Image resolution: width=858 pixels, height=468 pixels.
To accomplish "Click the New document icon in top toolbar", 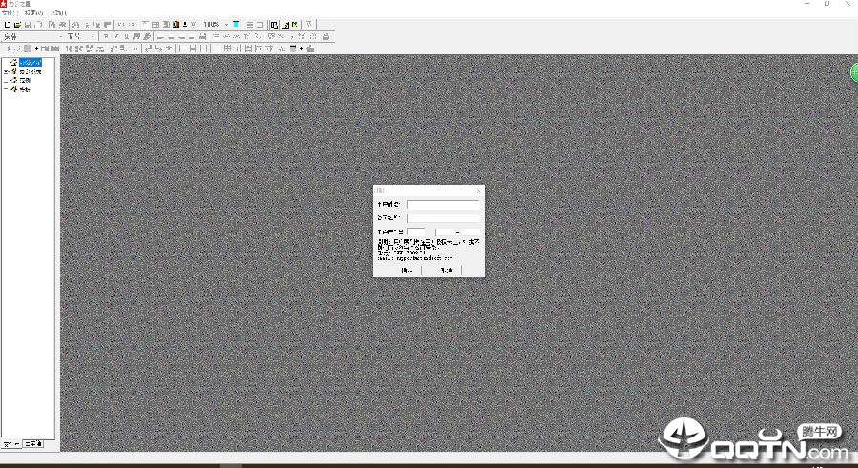I will coord(7,25).
